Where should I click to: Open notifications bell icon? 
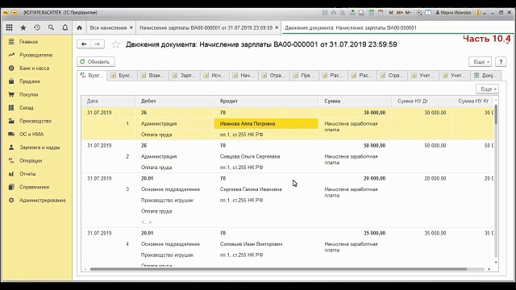tap(64, 28)
